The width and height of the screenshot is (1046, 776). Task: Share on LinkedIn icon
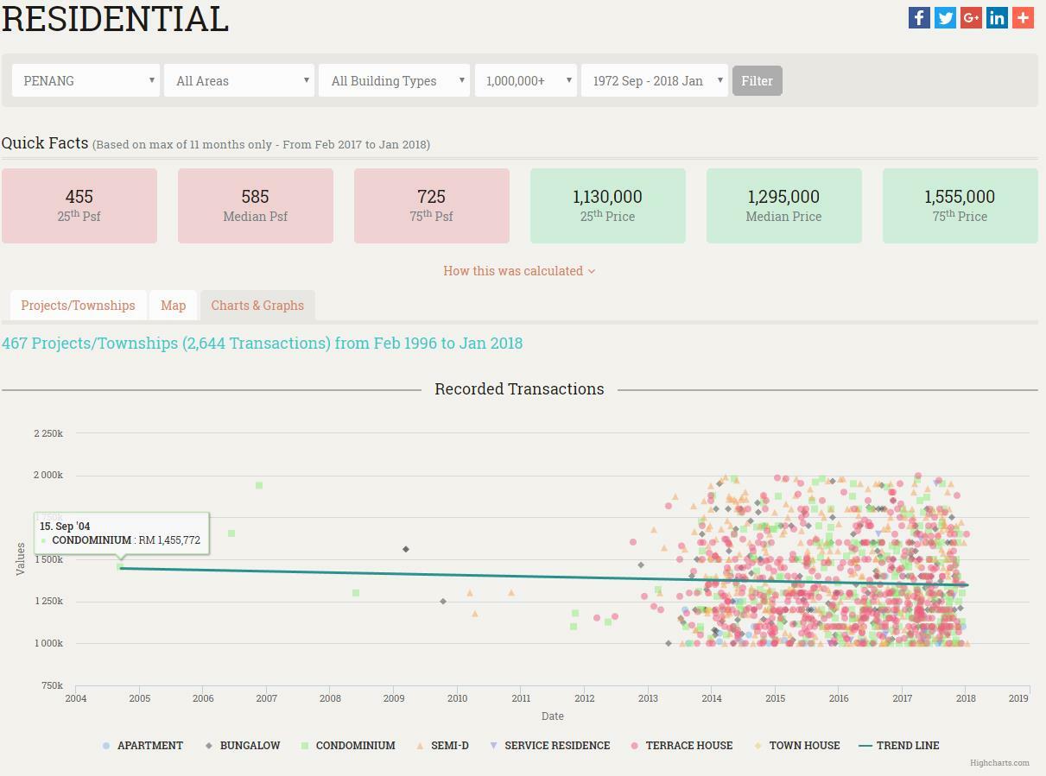pos(997,18)
